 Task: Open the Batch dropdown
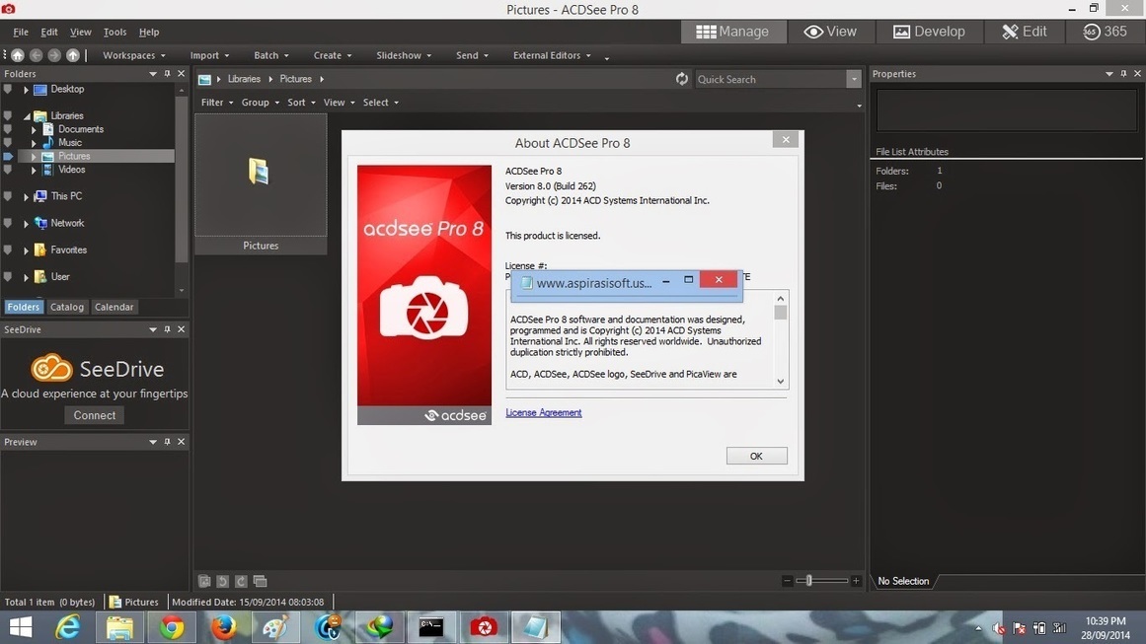pos(271,55)
